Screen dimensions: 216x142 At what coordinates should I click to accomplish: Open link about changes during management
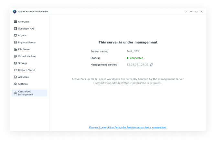coord(128,127)
